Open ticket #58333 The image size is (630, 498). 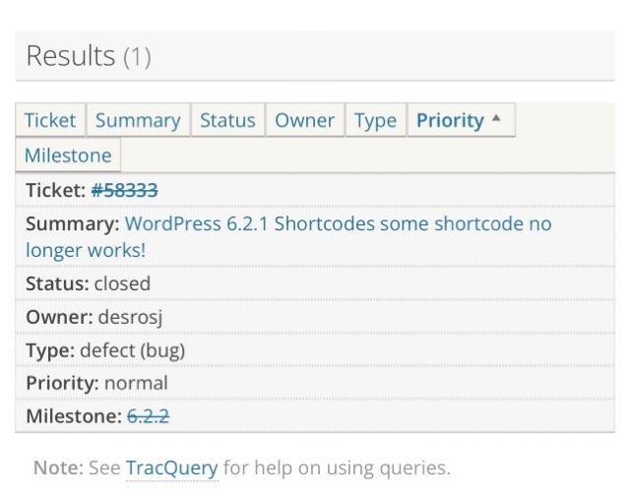[125, 190]
